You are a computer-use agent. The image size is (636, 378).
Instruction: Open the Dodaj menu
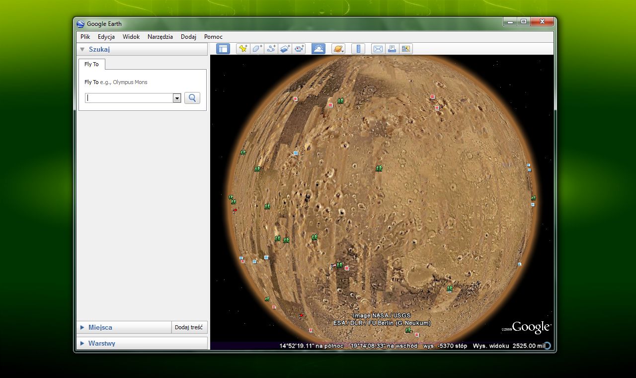[188, 37]
